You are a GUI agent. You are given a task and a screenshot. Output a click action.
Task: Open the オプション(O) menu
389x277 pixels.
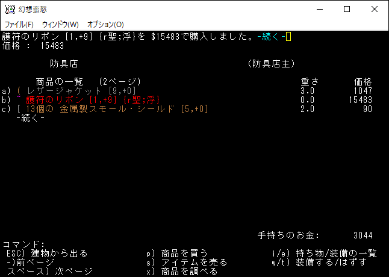tap(105, 25)
